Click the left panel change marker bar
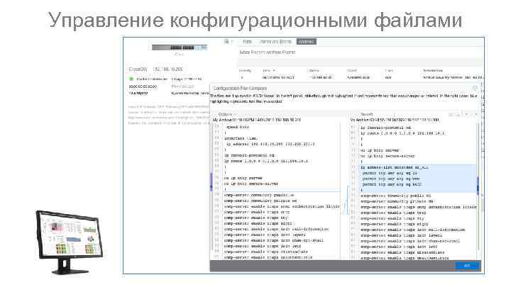The image size is (511, 287). pos(211,181)
